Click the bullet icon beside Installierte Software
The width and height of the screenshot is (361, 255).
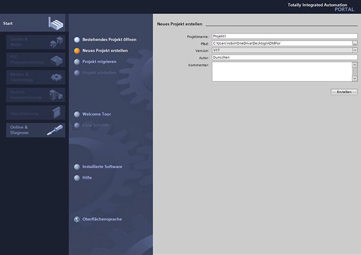77,167
